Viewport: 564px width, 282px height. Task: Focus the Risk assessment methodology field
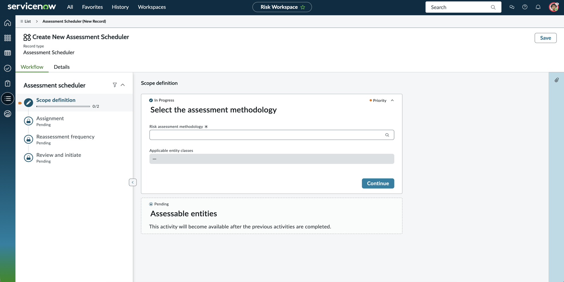(x=271, y=135)
